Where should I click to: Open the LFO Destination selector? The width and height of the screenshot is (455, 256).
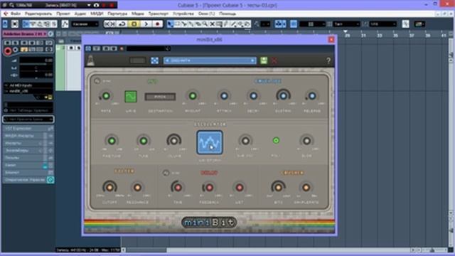[160, 97]
